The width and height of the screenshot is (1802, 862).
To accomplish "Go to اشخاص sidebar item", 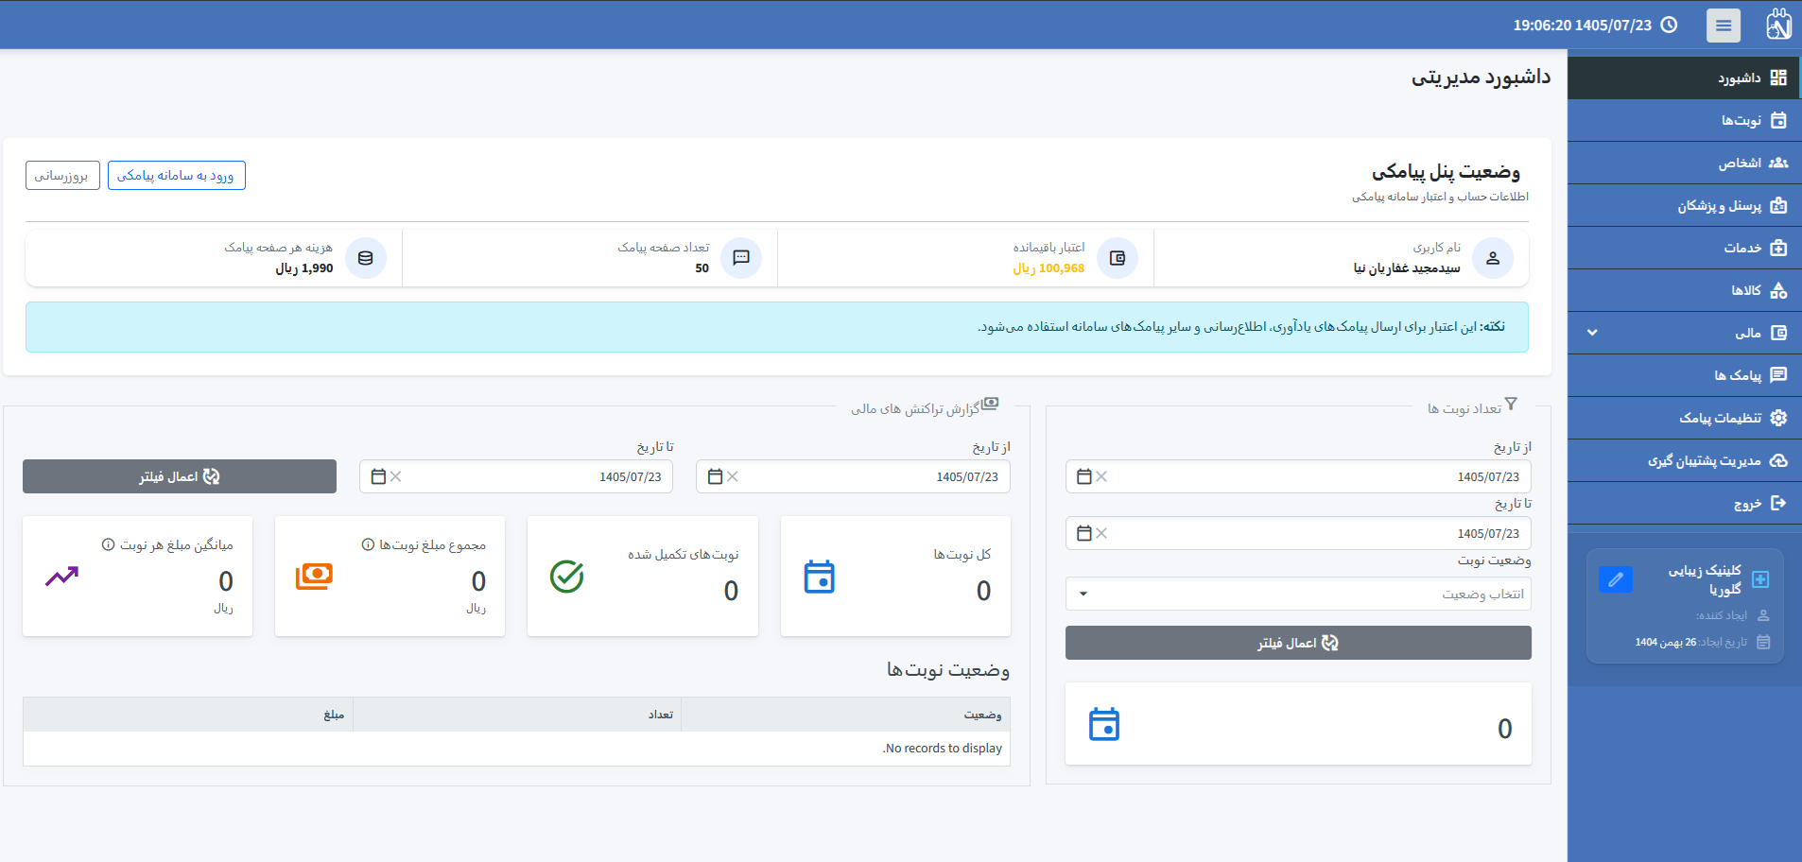I will pos(1685,163).
